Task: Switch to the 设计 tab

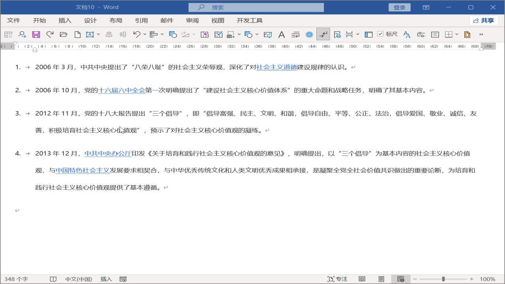Action: tap(90, 21)
